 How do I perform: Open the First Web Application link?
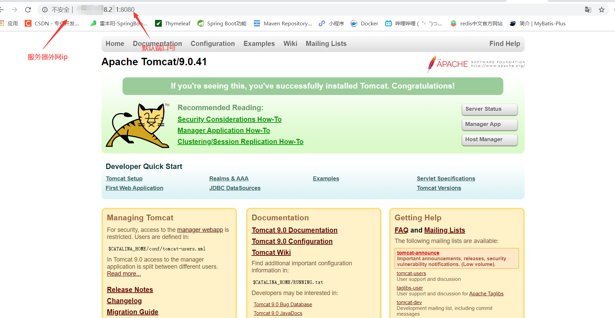134,188
